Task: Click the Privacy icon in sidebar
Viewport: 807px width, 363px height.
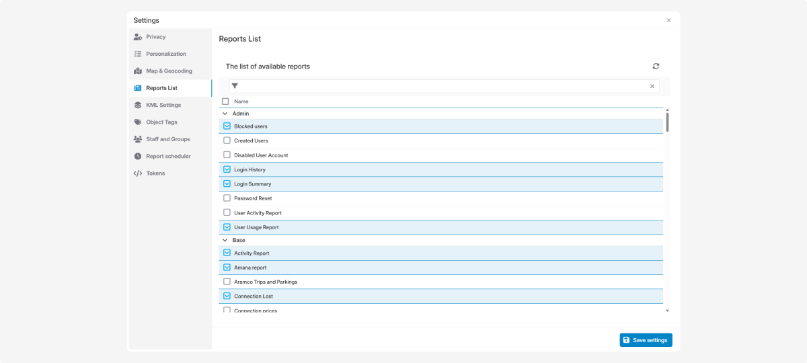Action: 138,37
